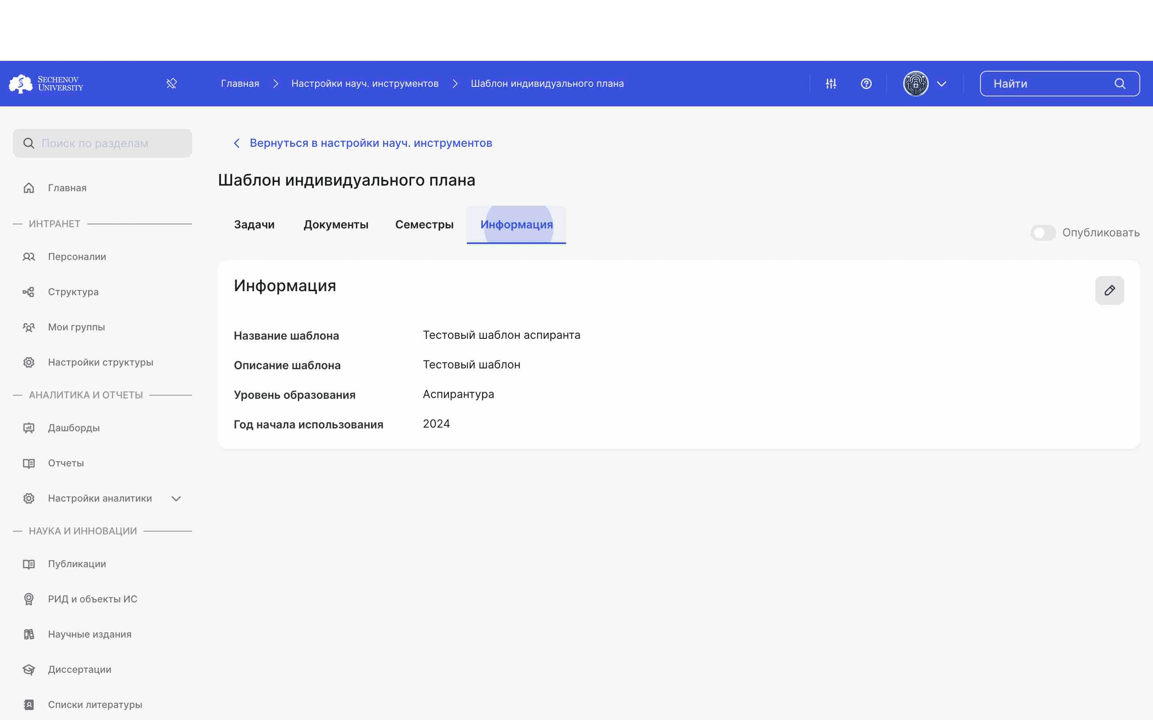The height and width of the screenshot is (720, 1153).
Task: Click the label Уровень образования
Action: point(294,395)
